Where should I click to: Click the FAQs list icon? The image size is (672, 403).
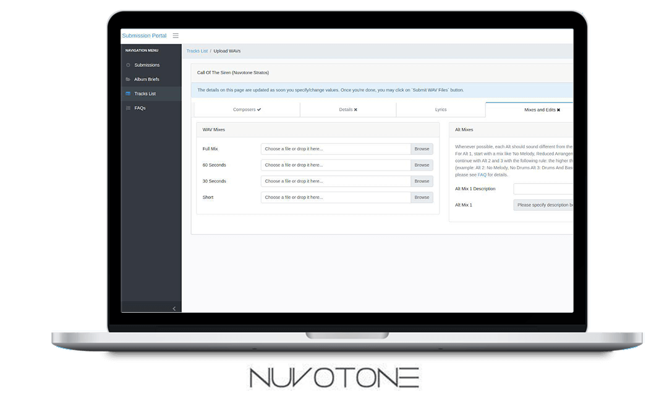(x=128, y=108)
